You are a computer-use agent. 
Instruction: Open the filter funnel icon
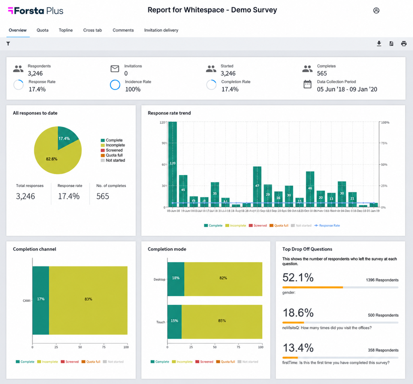pos(8,44)
